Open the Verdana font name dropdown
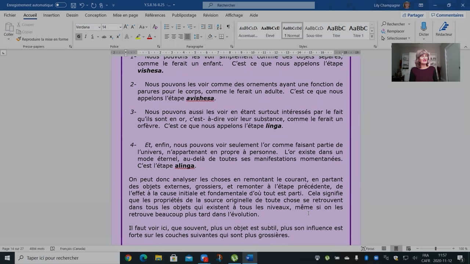Image resolution: width=470 pixels, height=264 pixels. point(99,27)
